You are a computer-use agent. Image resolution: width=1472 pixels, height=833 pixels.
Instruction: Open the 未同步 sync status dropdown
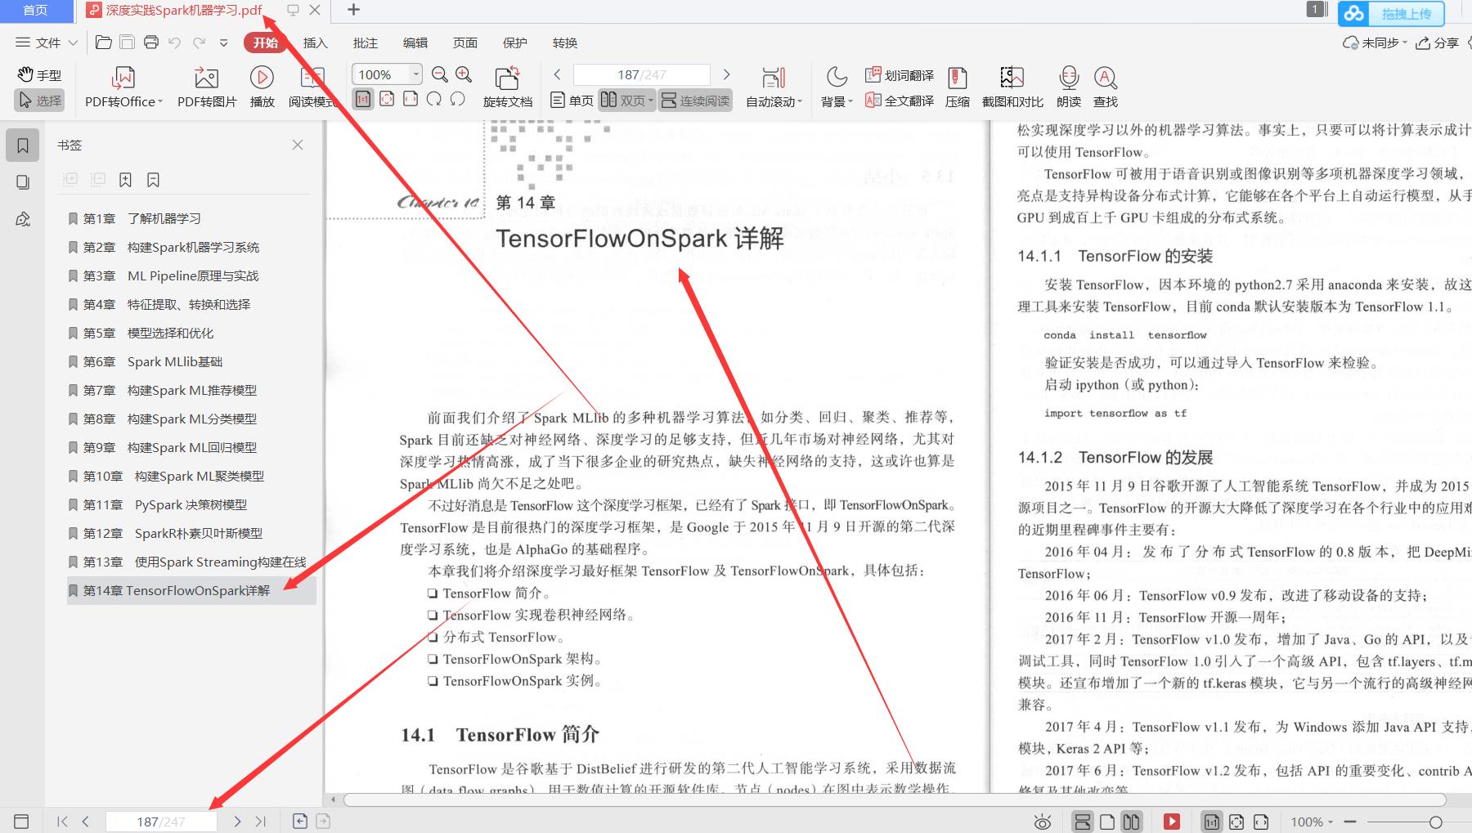click(x=1376, y=43)
